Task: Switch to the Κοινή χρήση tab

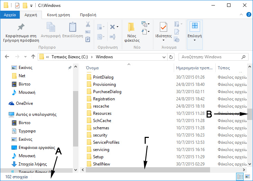Action: coord(58,15)
